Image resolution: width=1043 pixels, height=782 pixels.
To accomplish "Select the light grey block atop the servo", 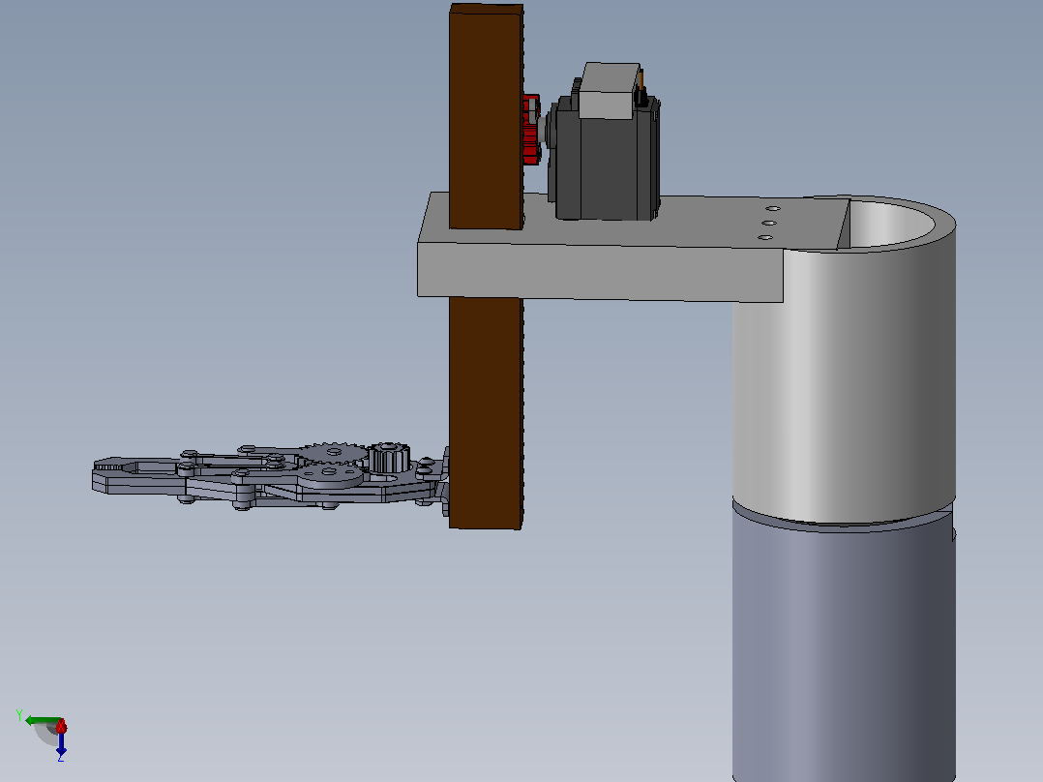I will point(608,91).
